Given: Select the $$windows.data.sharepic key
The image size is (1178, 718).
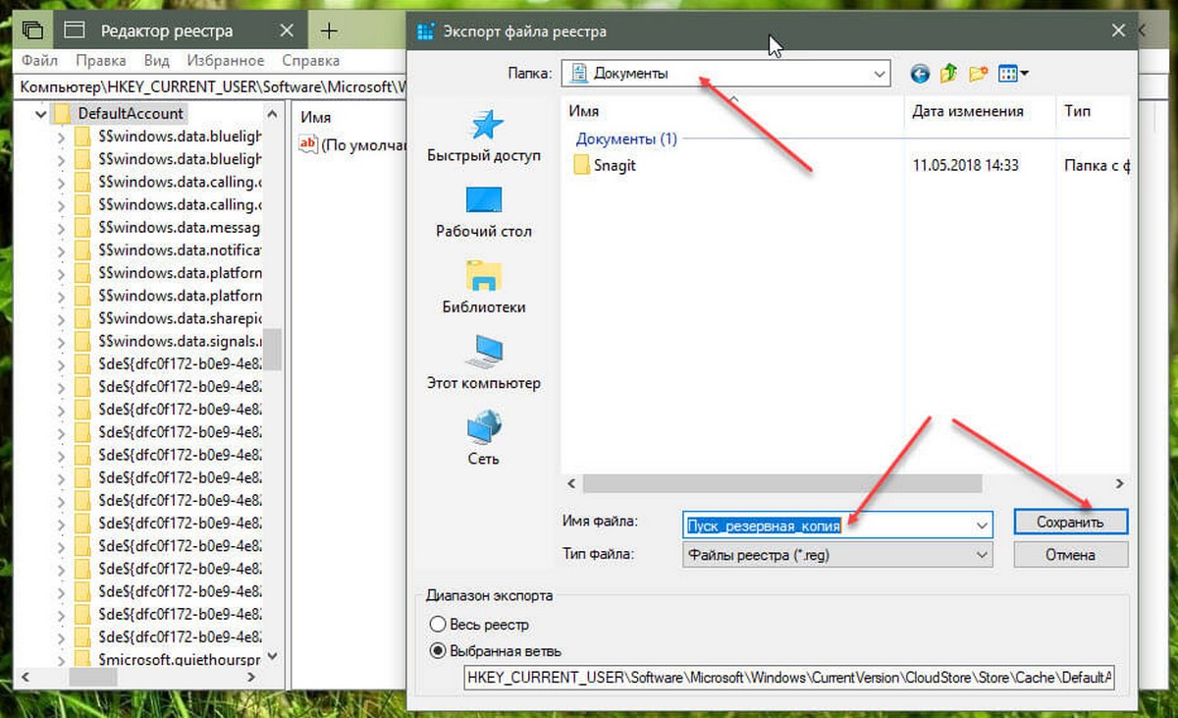Looking at the screenshot, I should pyautogui.click(x=179, y=318).
